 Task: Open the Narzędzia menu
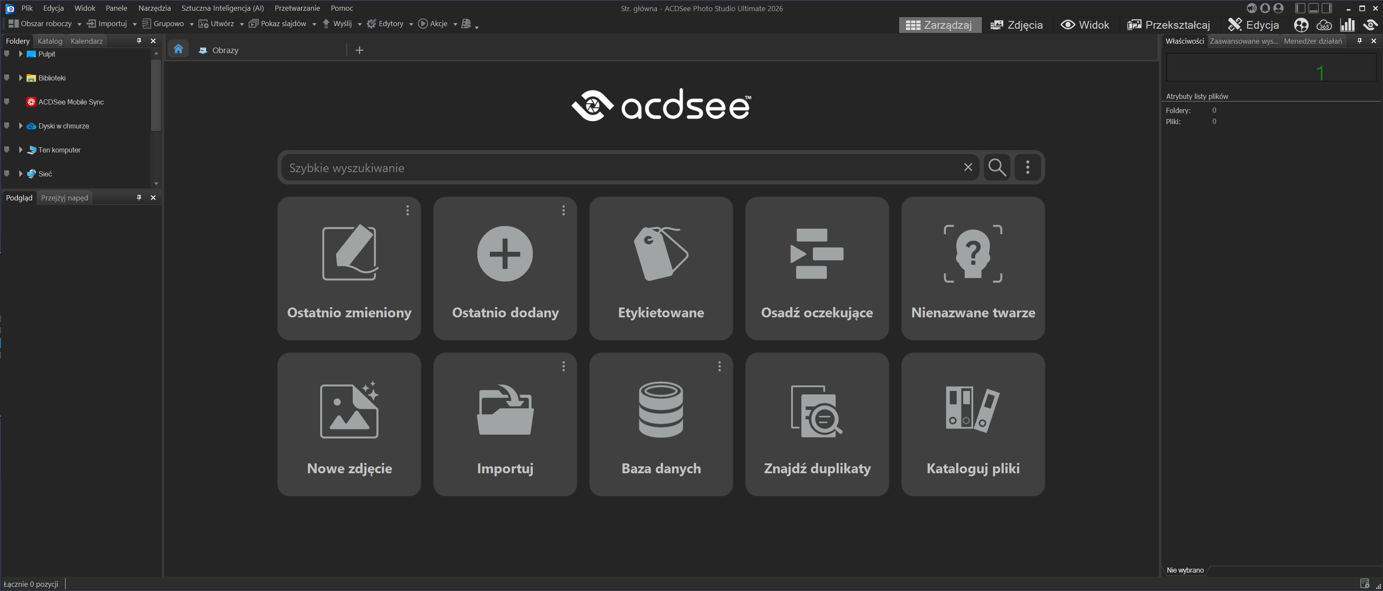click(155, 8)
